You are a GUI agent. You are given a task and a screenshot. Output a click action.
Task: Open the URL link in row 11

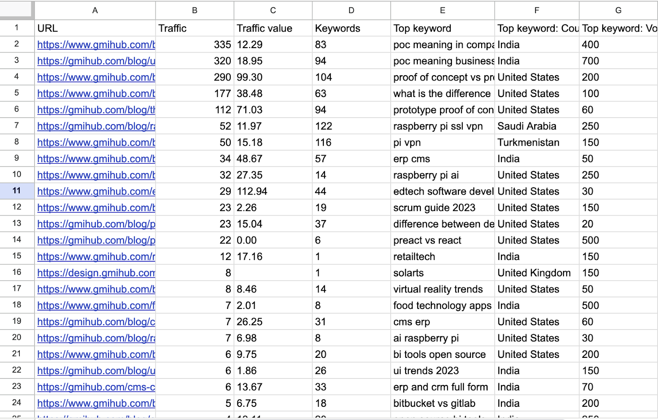96,192
